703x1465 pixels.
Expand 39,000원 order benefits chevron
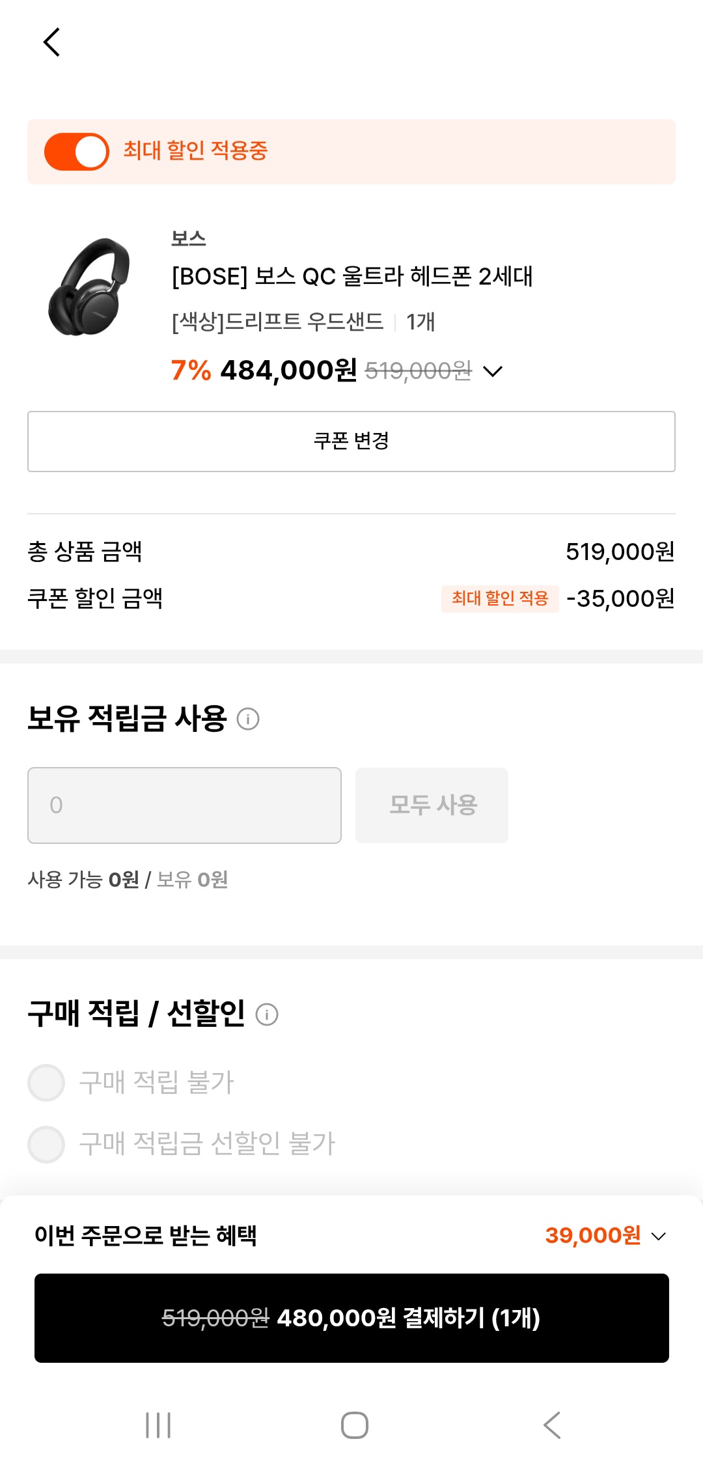tap(659, 1236)
